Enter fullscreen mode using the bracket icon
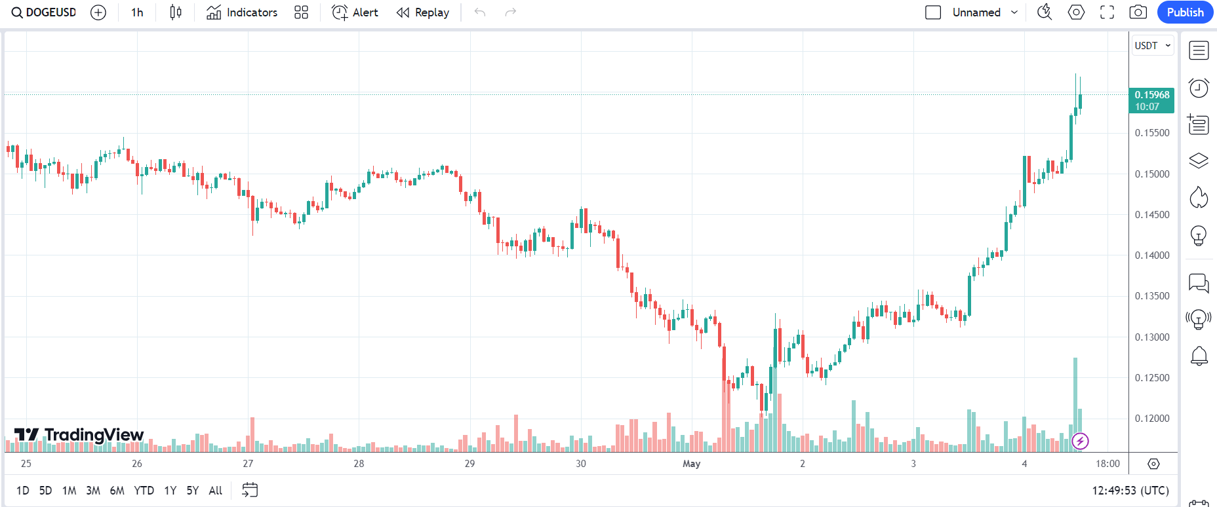The image size is (1217, 507). (1107, 12)
